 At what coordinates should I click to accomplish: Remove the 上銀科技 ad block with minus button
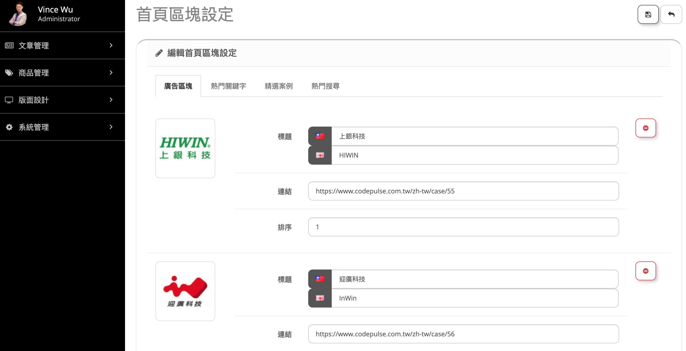point(646,128)
